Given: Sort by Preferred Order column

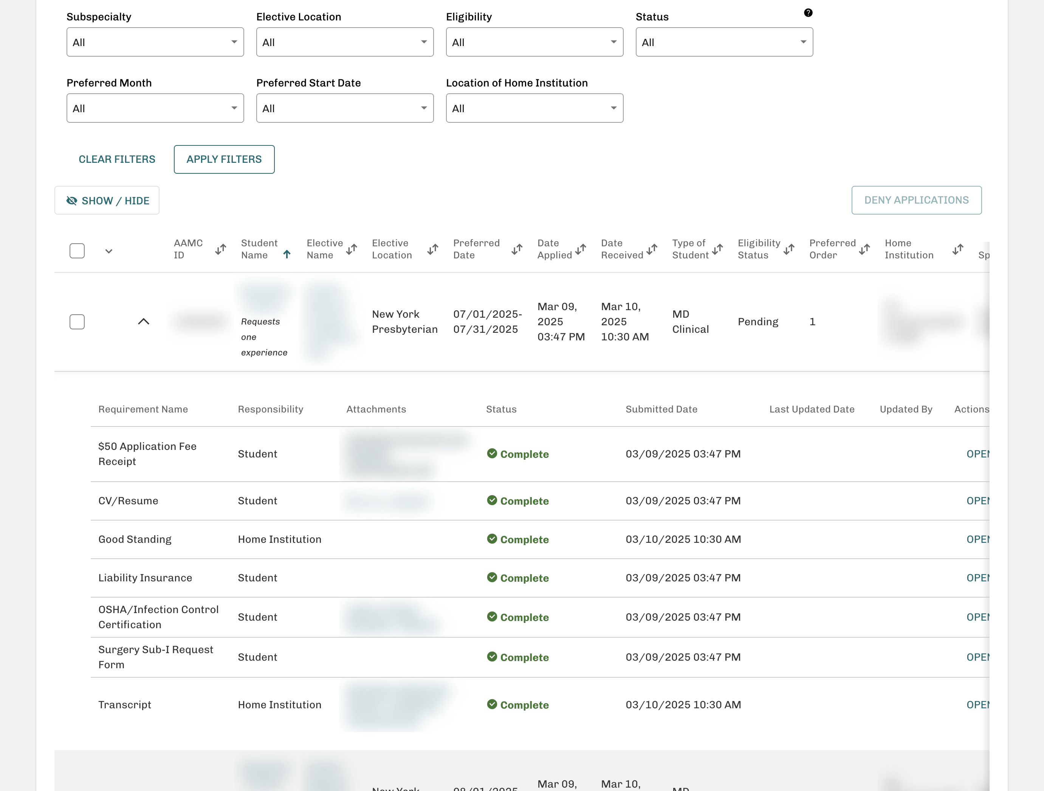Looking at the screenshot, I should point(864,249).
